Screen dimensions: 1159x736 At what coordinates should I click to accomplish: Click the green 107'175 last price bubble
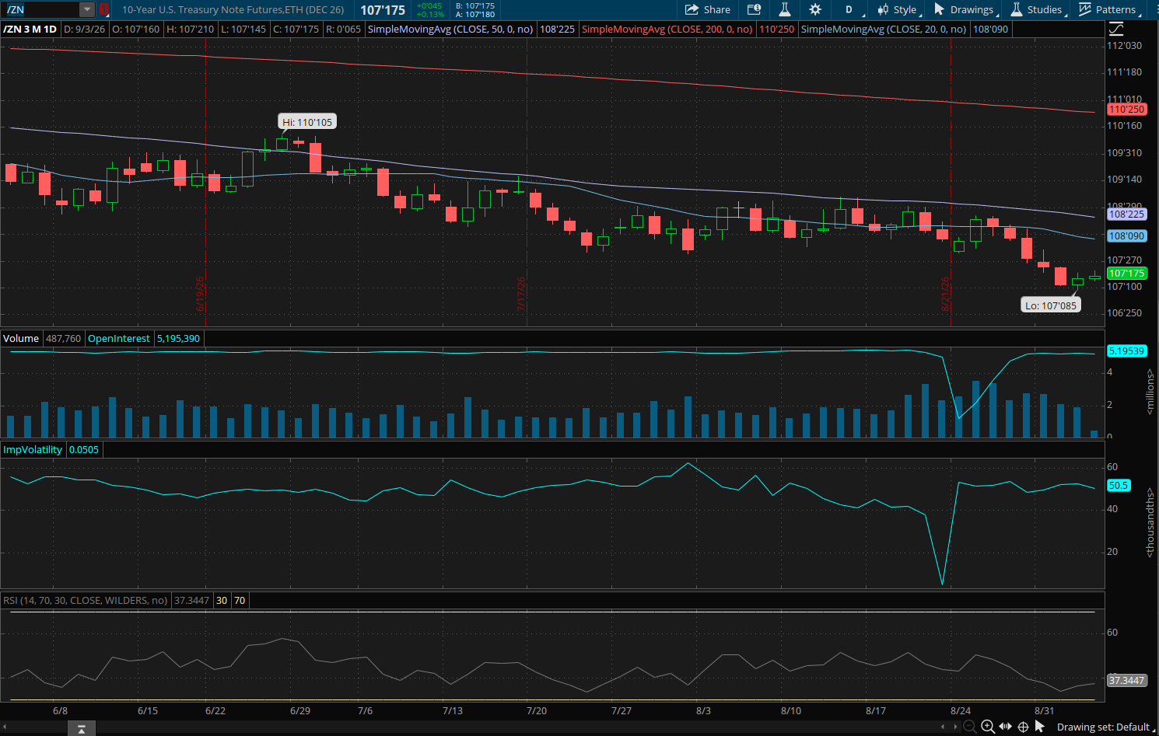1126,273
